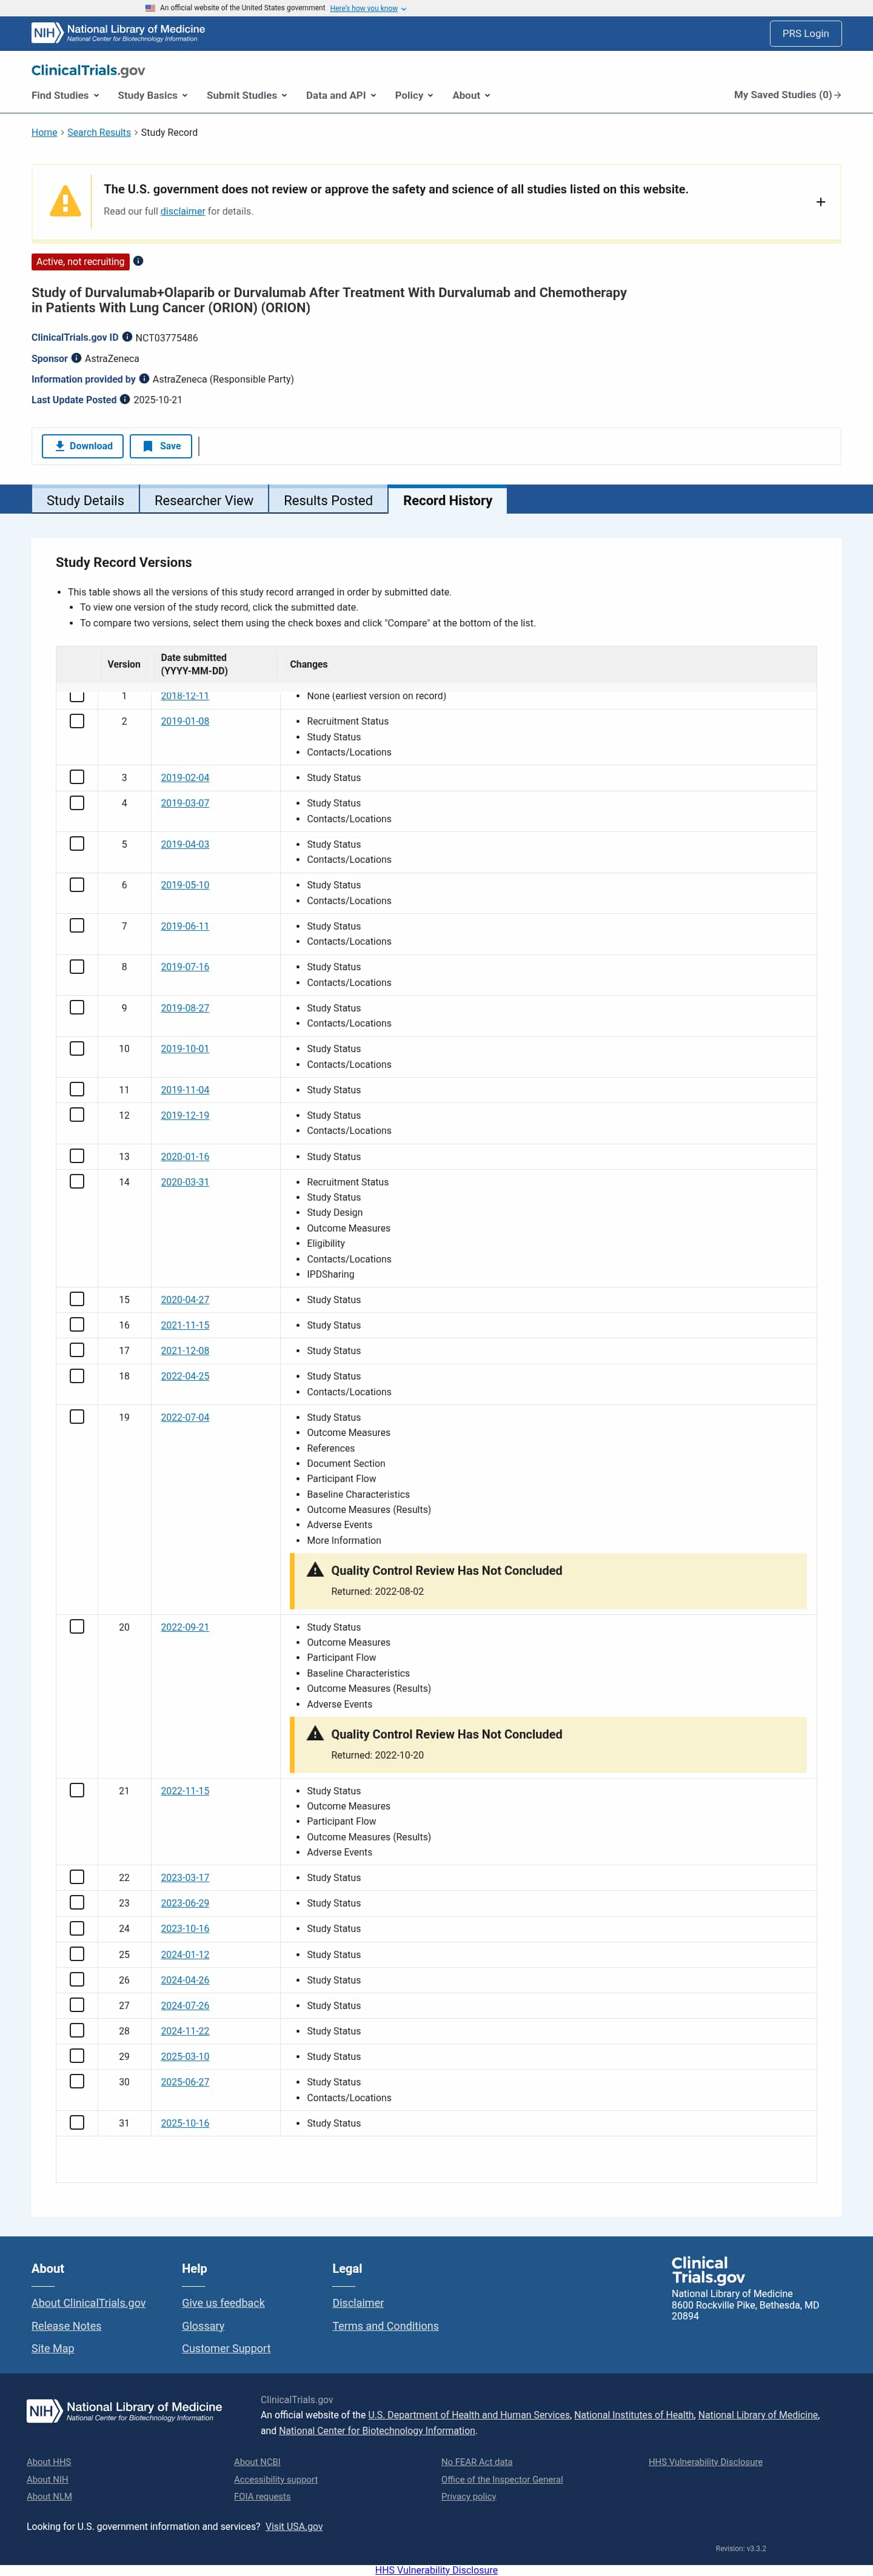Screen dimensions: 873x2576
Task: Open My Saved Studies
Action: 787,95
